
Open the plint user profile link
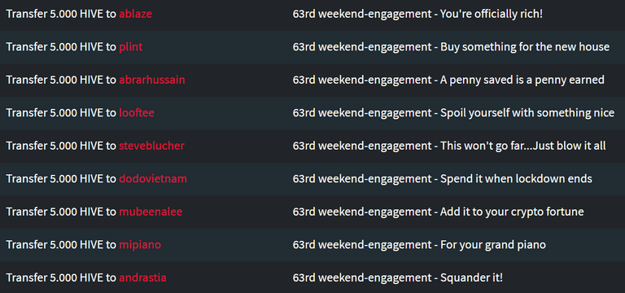point(131,47)
